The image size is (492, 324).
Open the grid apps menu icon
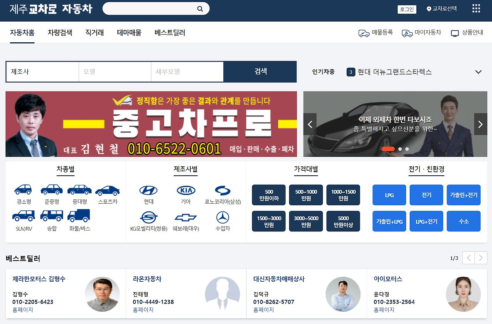pyautogui.click(x=476, y=8)
